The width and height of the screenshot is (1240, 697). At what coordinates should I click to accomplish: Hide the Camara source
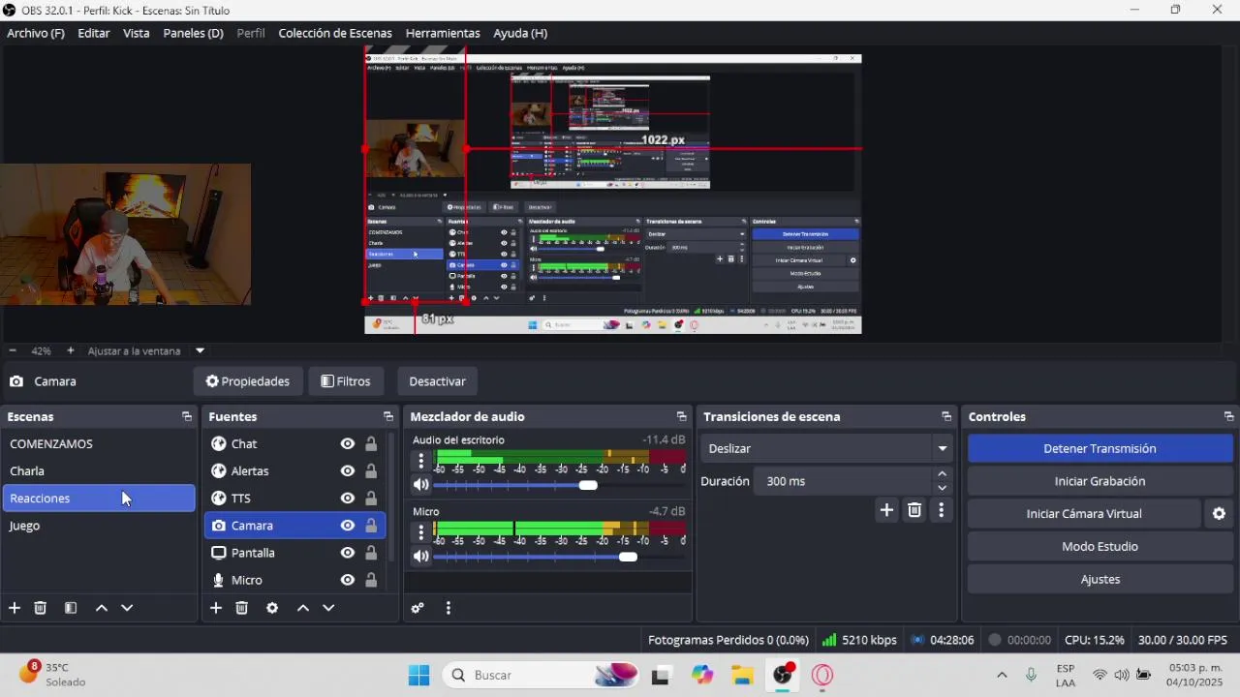(347, 526)
